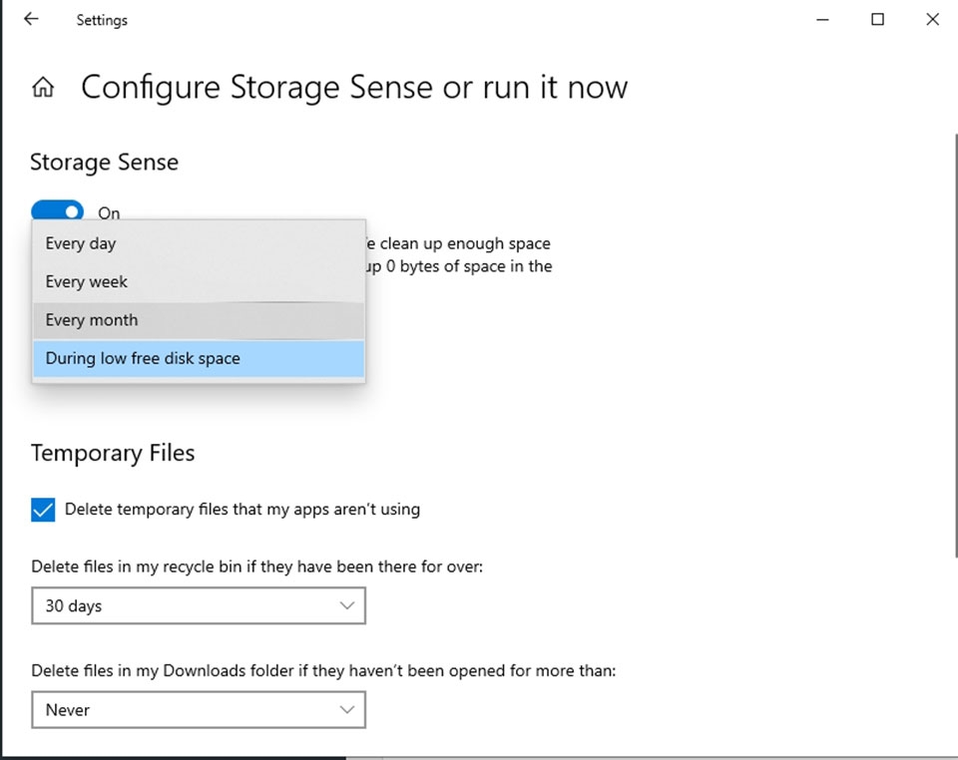The height and width of the screenshot is (760, 958).
Task: Open the recycle bin "30 days" dropdown
Action: tap(198, 605)
